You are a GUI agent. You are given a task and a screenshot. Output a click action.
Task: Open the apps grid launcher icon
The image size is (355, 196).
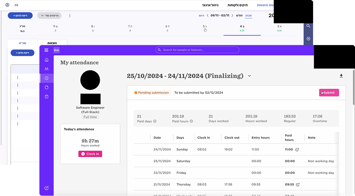46,50
